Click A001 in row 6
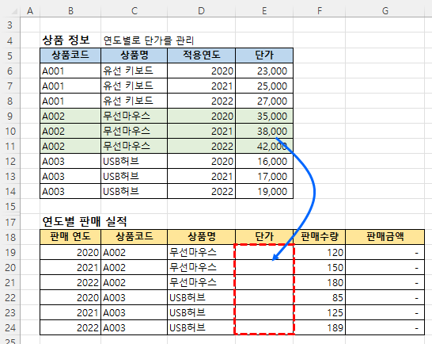The width and height of the screenshot is (432, 344). coord(70,71)
